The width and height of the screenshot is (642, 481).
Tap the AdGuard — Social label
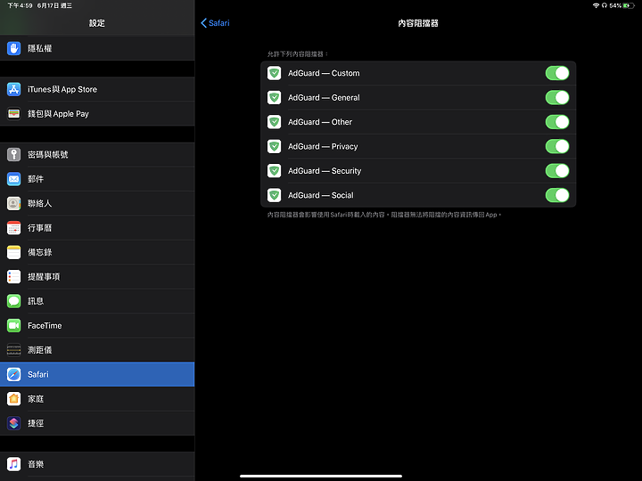[x=321, y=195]
